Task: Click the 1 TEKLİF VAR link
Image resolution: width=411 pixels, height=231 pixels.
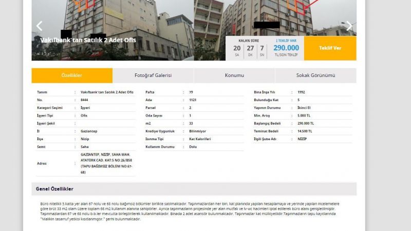Action: [286, 40]
